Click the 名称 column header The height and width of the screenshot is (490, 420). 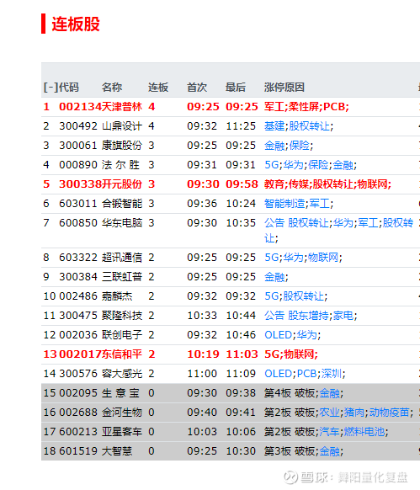112,88
